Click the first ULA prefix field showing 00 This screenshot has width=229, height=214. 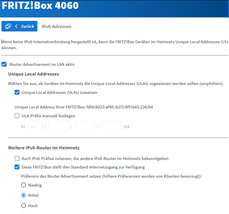(x=35, y=126)
